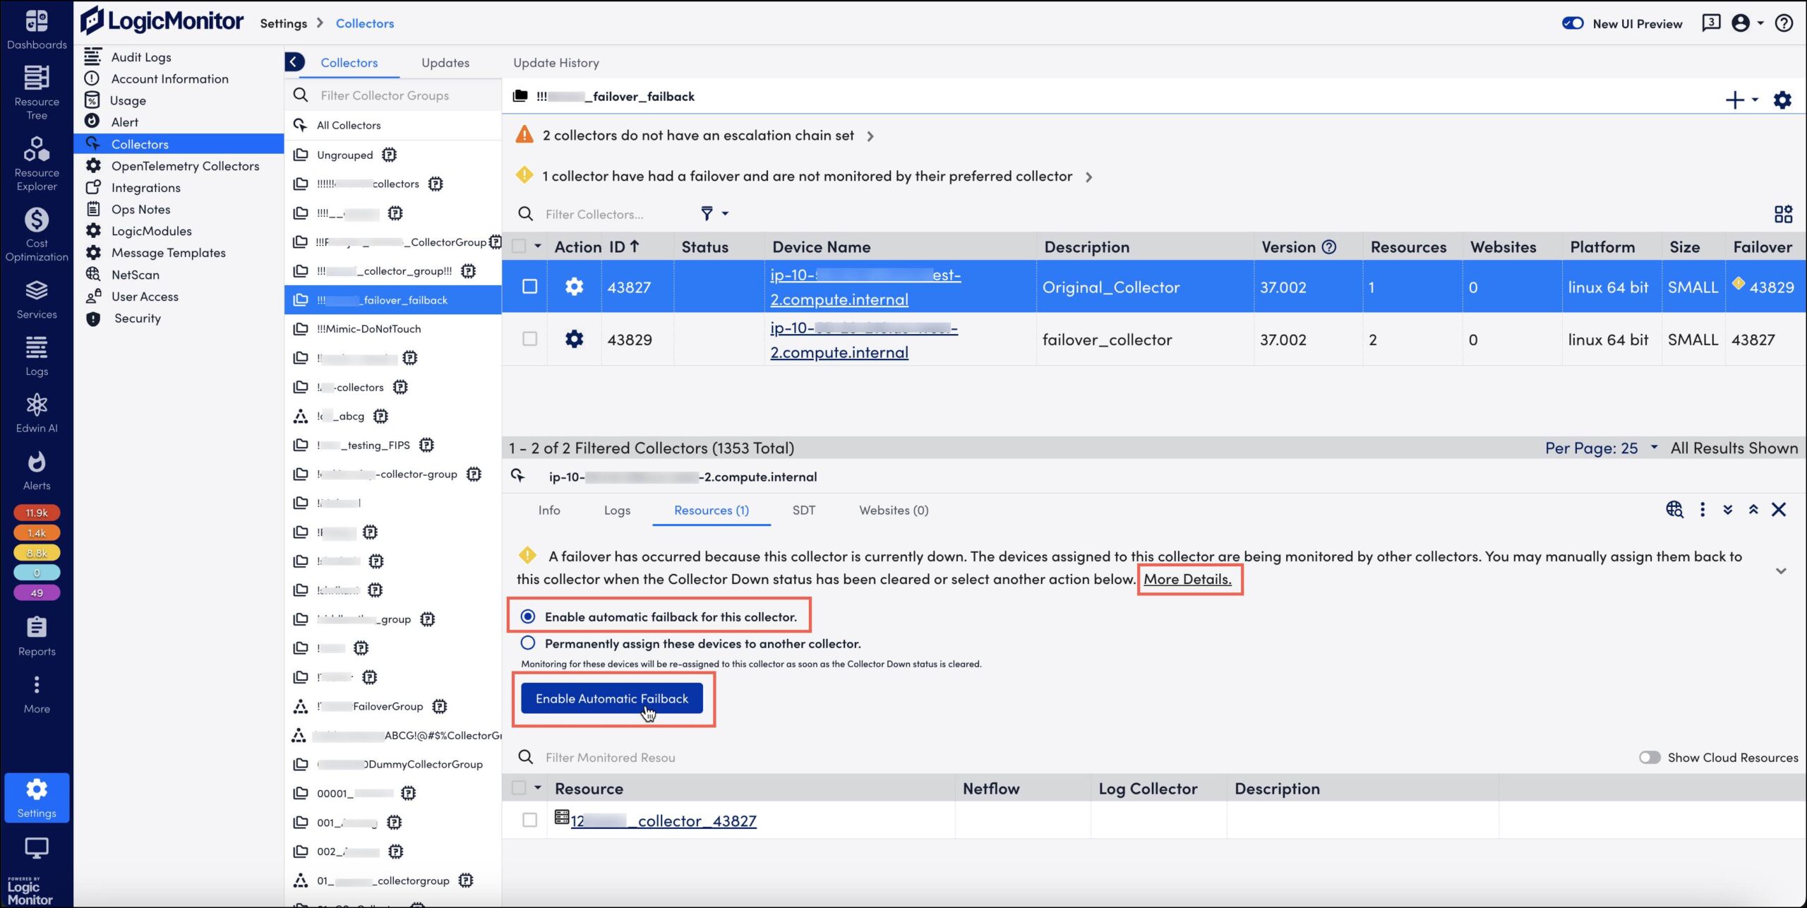The image size is (1807, 908).
Task: Open Resource Explorer in the navigation
Action: coord(37,164)
